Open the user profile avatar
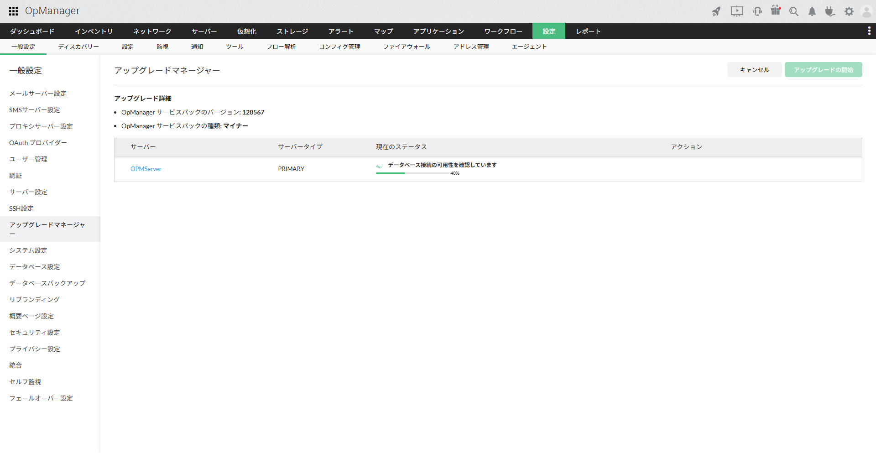876x453 pixels. click(866, 11)
